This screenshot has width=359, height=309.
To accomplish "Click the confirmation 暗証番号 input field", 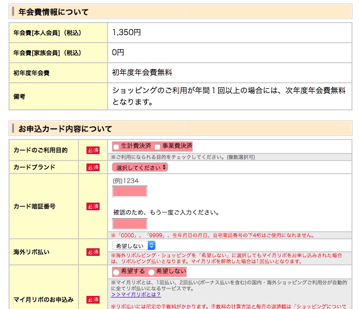I will point(130,224).
